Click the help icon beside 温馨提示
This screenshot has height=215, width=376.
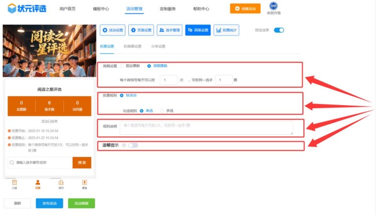(123, 145)
